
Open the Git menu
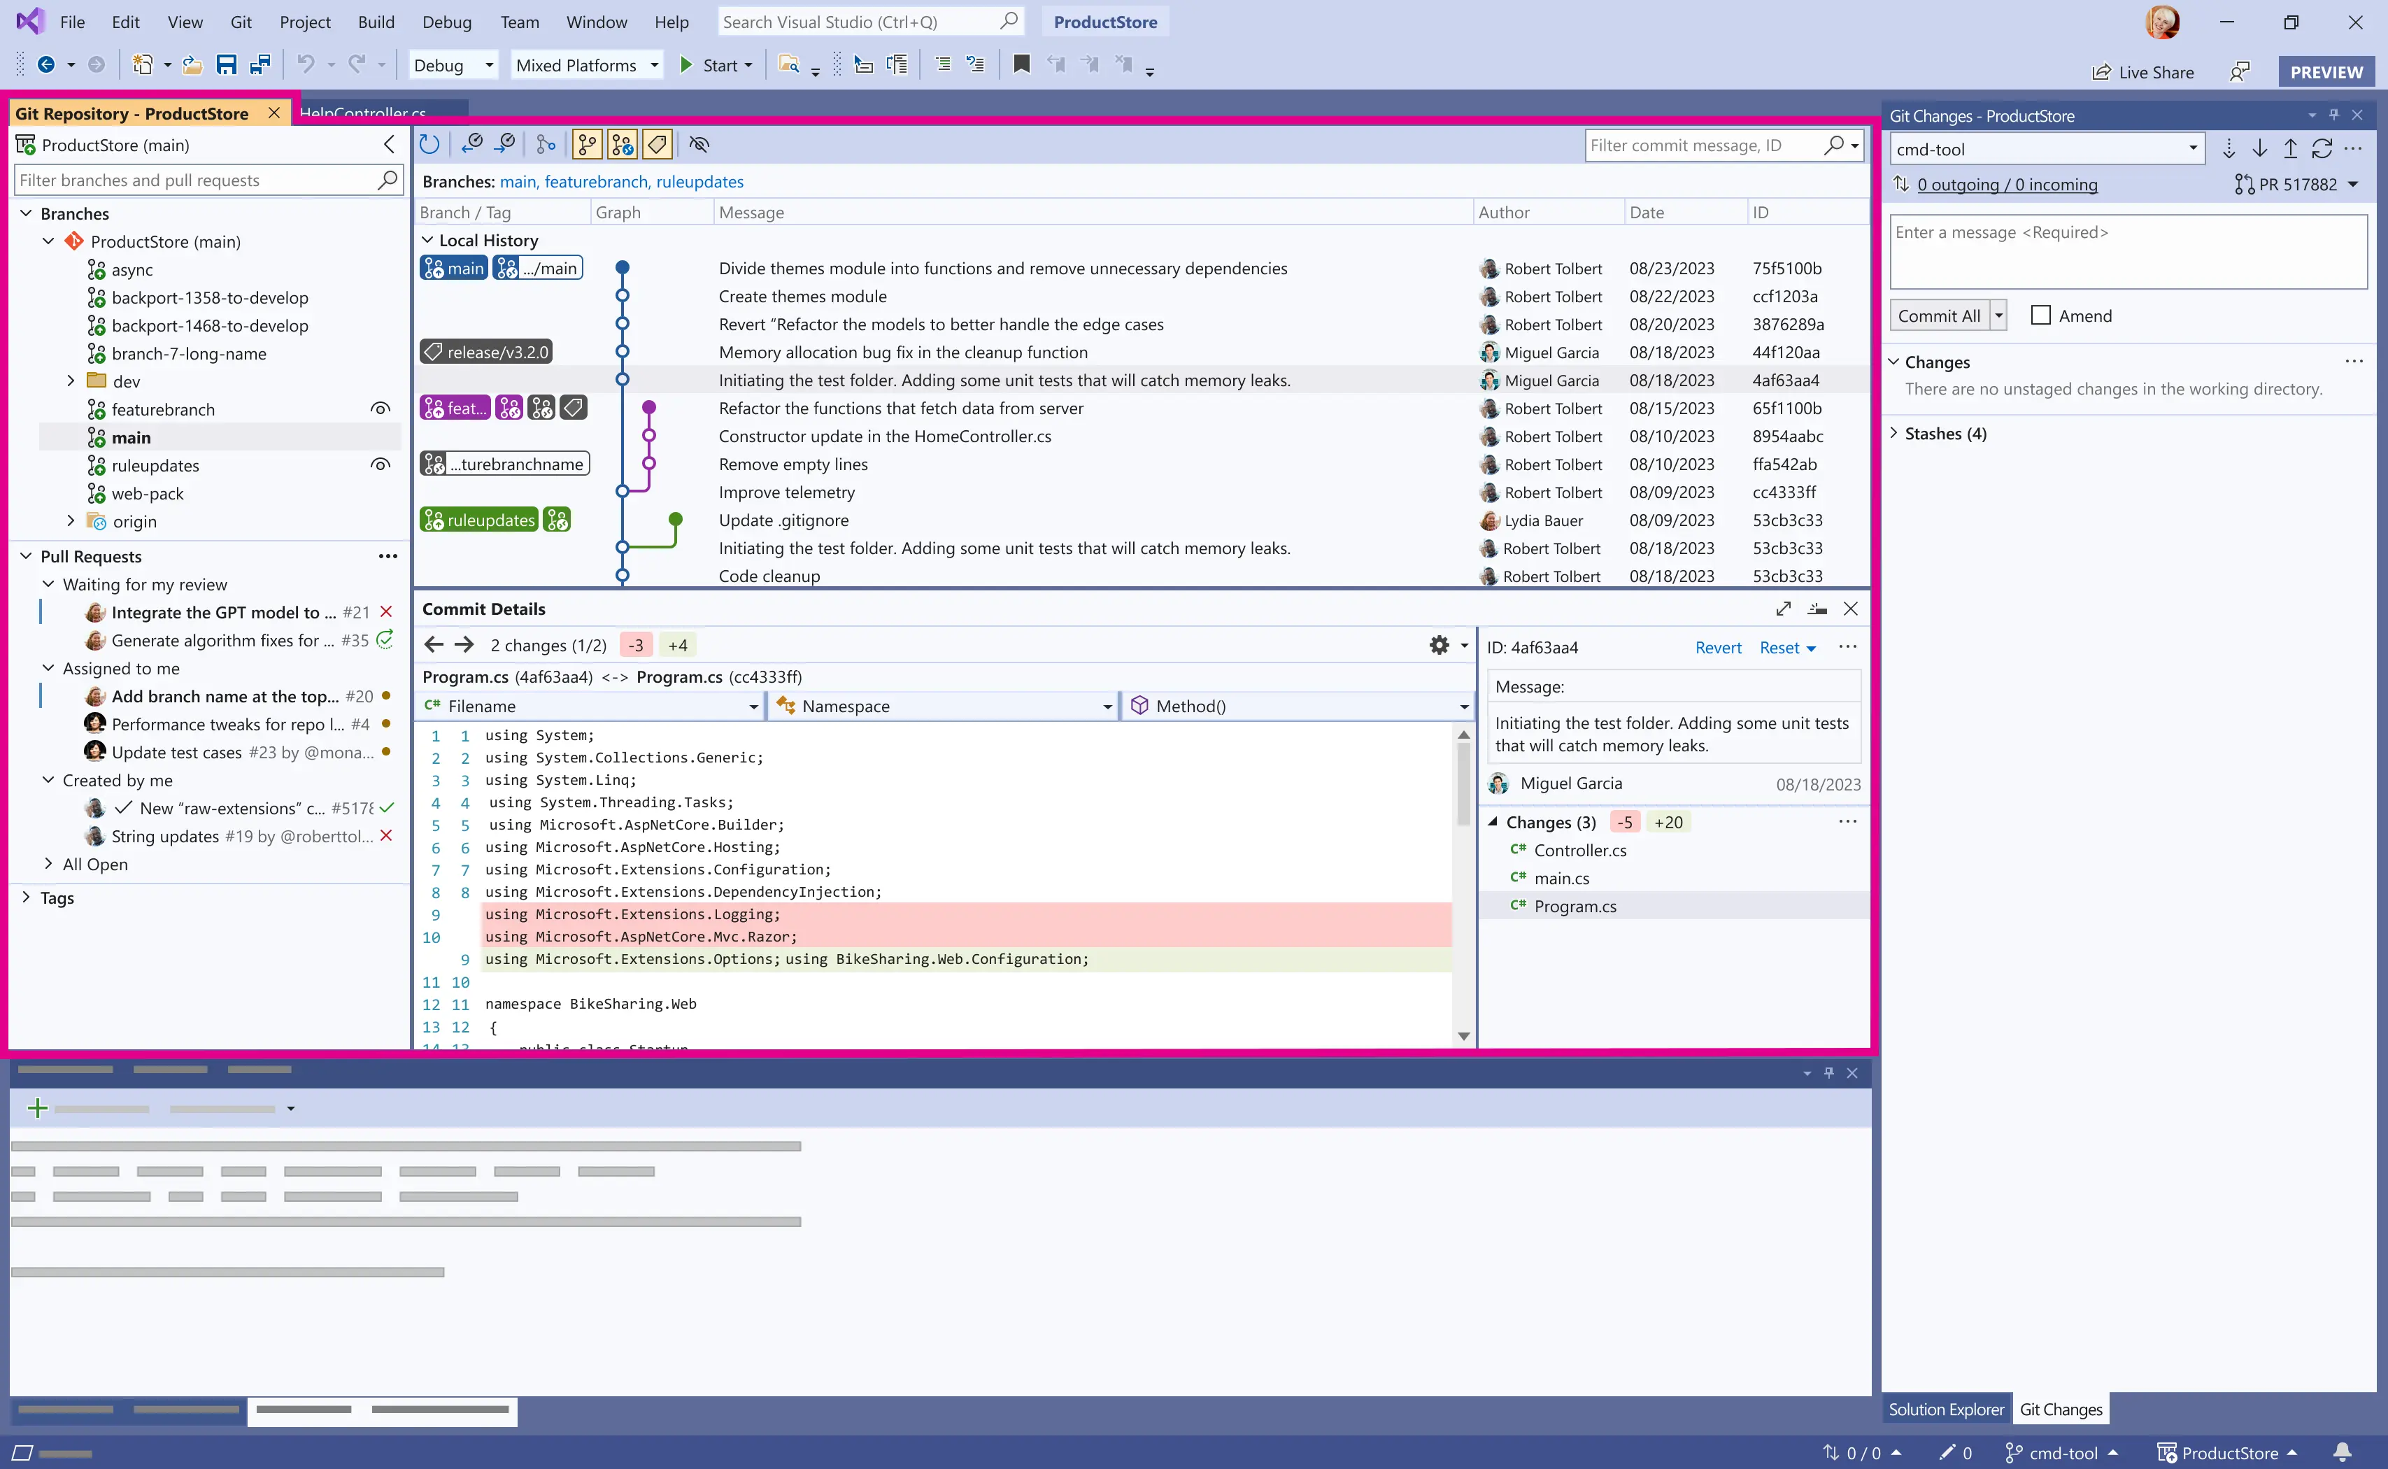click(x=241, y=22)
